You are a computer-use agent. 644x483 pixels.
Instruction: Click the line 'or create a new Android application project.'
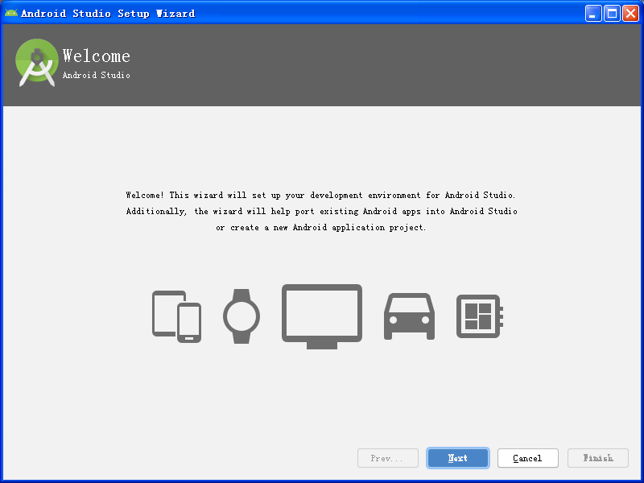[321, 228]
